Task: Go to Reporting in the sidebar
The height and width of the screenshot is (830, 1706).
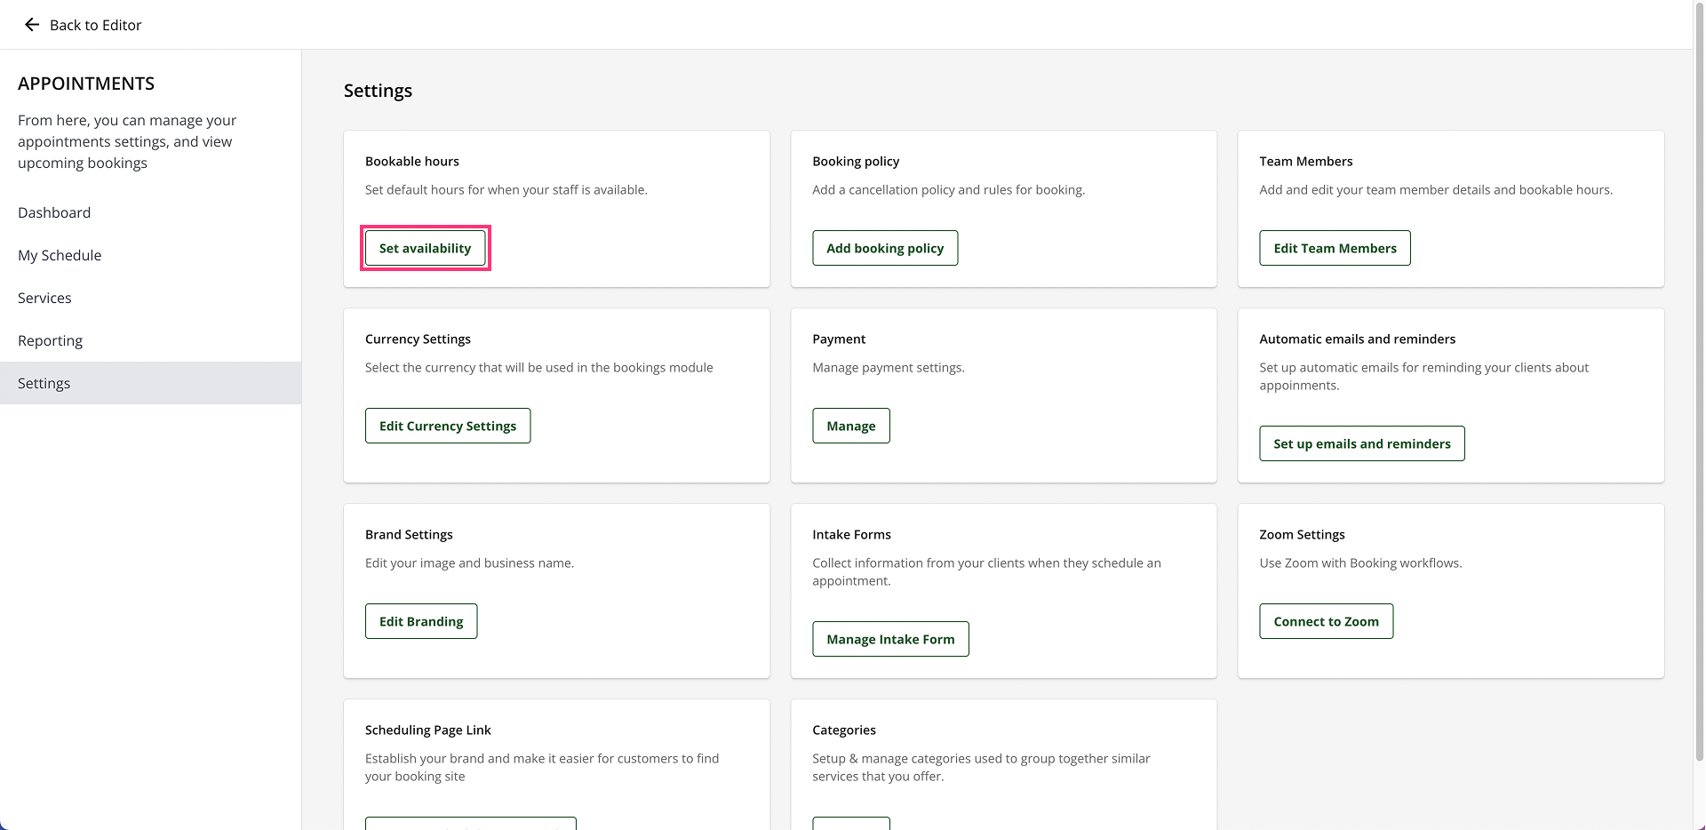Action: [x=50, y=340]
